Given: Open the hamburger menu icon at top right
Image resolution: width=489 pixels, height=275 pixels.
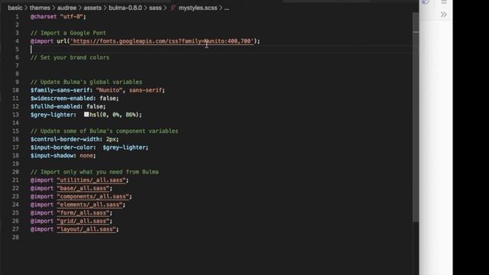Looking at the screenshot, I should click(x=444, y=2).
